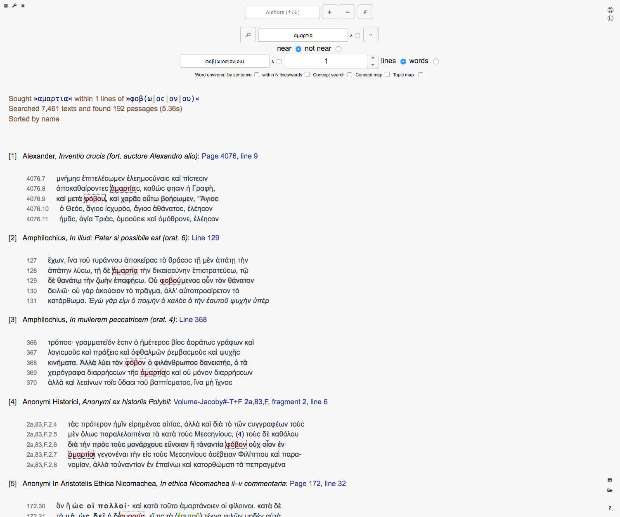Viewport: 620px width, 517px height.
Task: Tick the "by sentence" checkbox
Action: 257,75
